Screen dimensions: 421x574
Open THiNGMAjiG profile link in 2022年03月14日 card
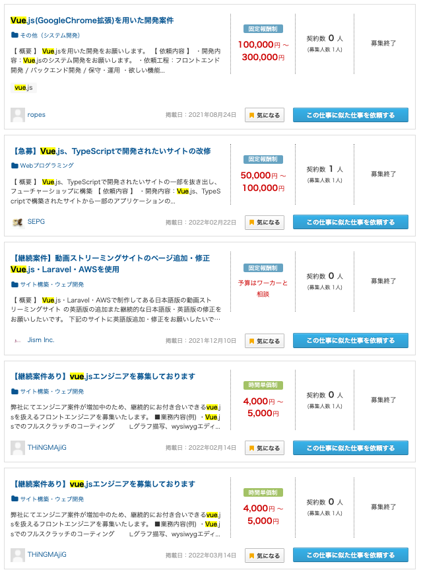[47, 554]
